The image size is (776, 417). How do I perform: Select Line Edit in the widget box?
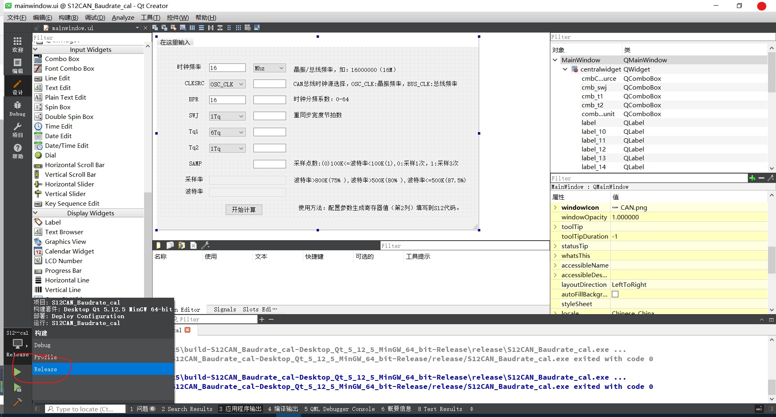click(x=58, y=78)
